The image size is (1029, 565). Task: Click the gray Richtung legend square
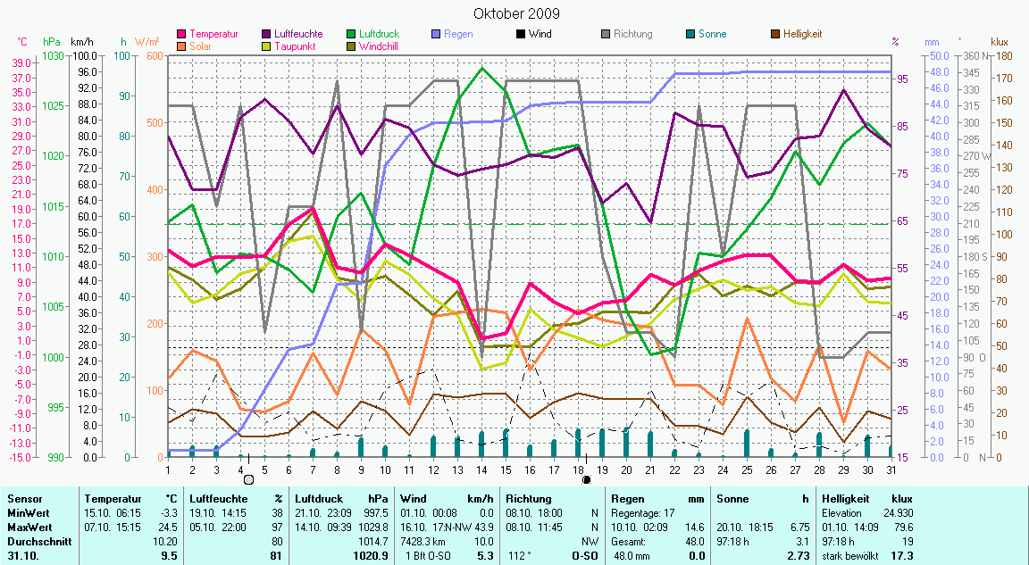click(605, 35)
